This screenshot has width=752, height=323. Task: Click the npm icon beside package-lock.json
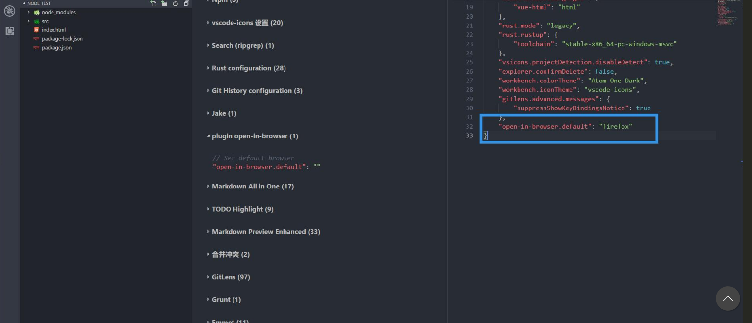click(x=36, y=39)
